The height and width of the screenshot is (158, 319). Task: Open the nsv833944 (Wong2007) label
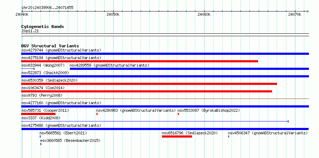(43, 65)
